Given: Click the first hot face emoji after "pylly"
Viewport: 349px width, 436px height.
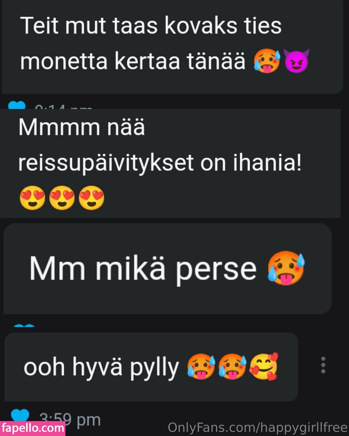Looking at the screenshot, I should (x=201, y=367).
